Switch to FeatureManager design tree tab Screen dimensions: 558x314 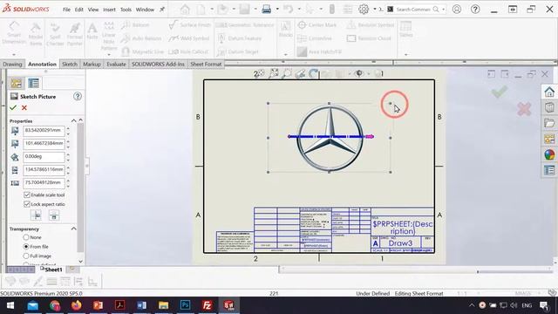click(17, 83)
